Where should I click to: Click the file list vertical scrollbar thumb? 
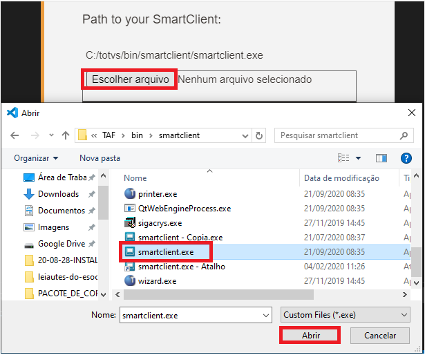[416, 262]
